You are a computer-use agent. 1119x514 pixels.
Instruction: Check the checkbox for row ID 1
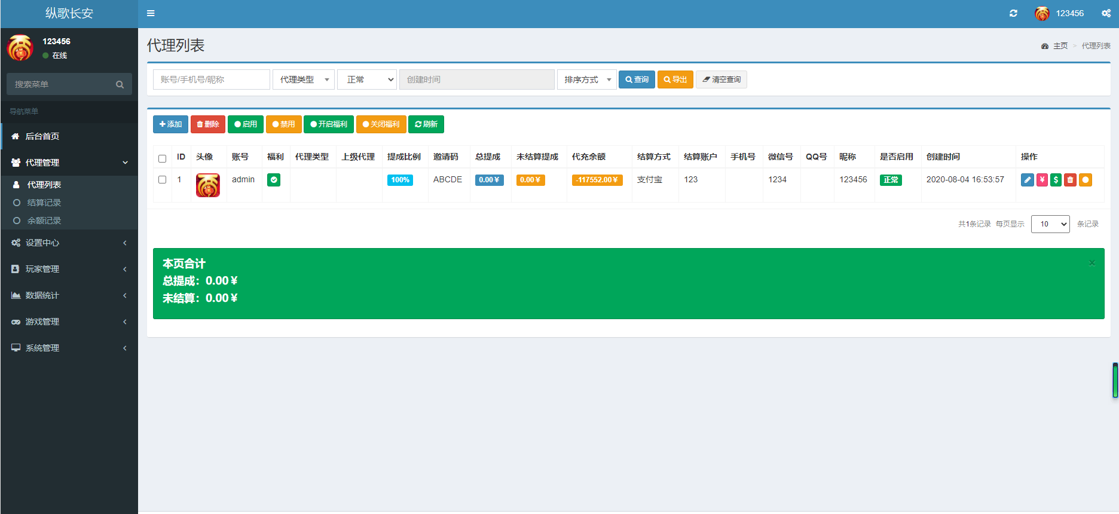[162, 179]
